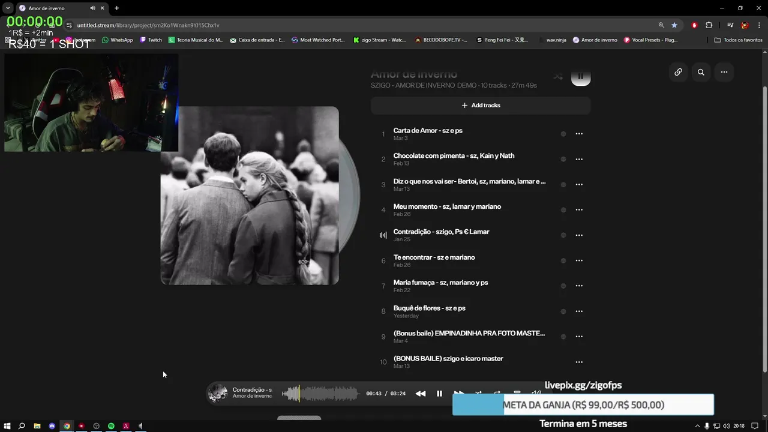Toggle status dot on Meu momento row
This screenshot has height=432, width=768.
click(563, 210)
